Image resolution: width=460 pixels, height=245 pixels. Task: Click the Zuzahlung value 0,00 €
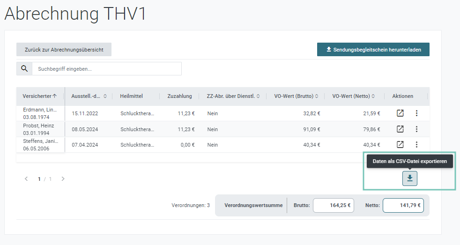(x=187, y=145)
